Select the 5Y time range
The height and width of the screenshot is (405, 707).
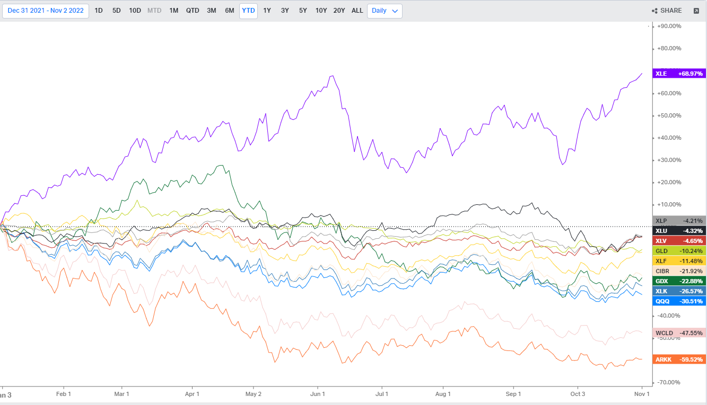click(303, 11)
